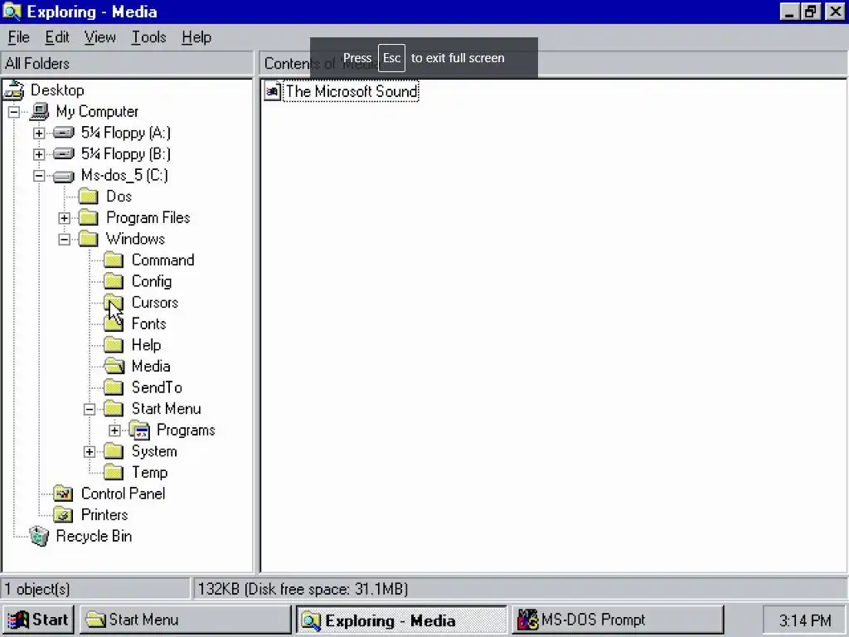Click the Fonts folder icon
Viewport: 849px width, 637px height.
pyautogui.click(x=114, y=324)
